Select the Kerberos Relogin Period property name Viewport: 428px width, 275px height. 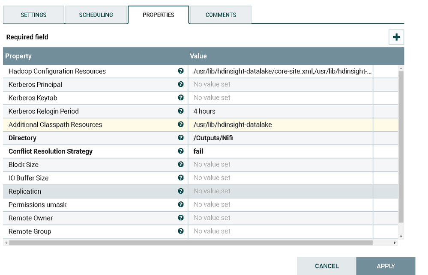(x=43, y=111)
